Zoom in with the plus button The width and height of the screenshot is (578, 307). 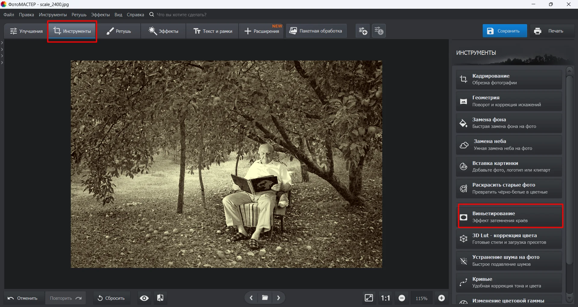[x=442, y=298]
